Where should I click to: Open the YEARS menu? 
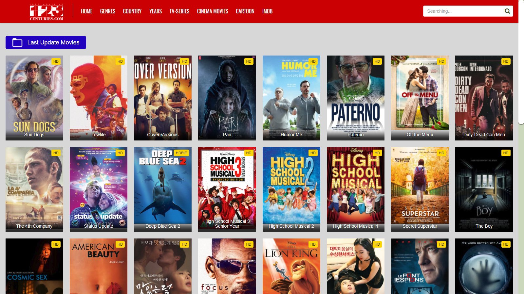(x=156, y=11)
